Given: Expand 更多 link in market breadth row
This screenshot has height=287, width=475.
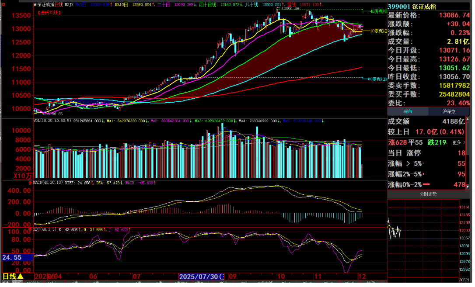Looking at the screenshot, I should 458,142.
